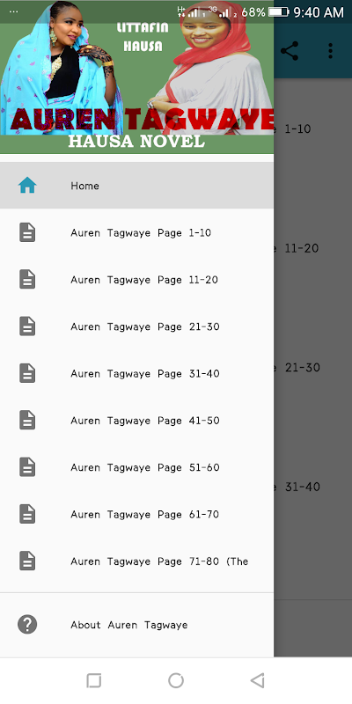Tap document icon beside Page 1-10
The image size is (352, 704).
click(x=27, y=232)
